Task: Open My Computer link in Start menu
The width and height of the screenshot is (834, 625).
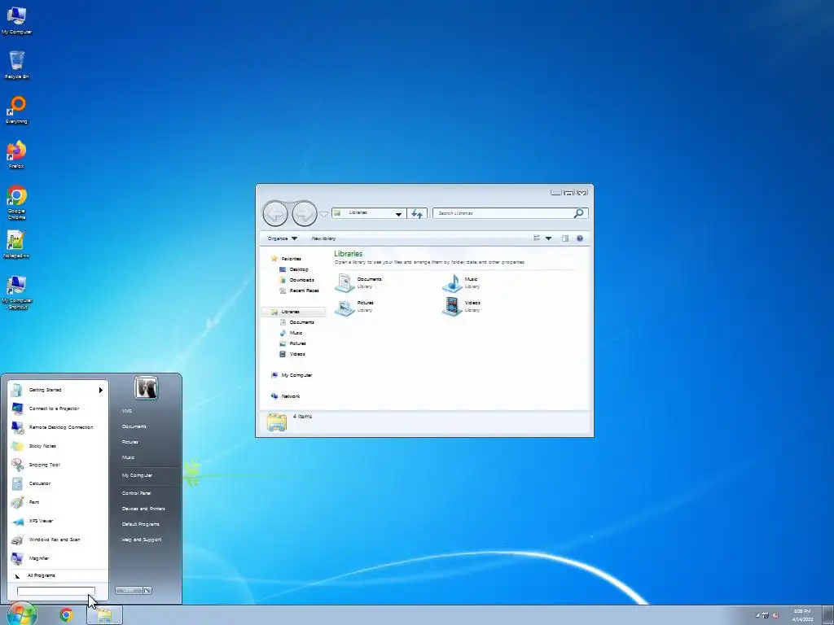Action: tap(137, 475)
